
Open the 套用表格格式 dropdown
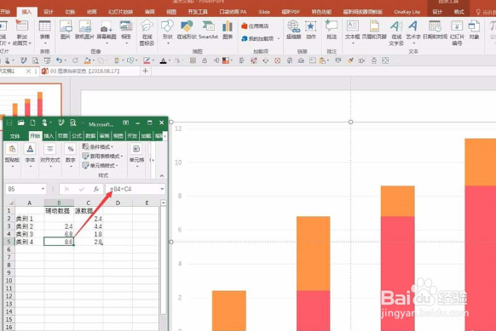102,156
